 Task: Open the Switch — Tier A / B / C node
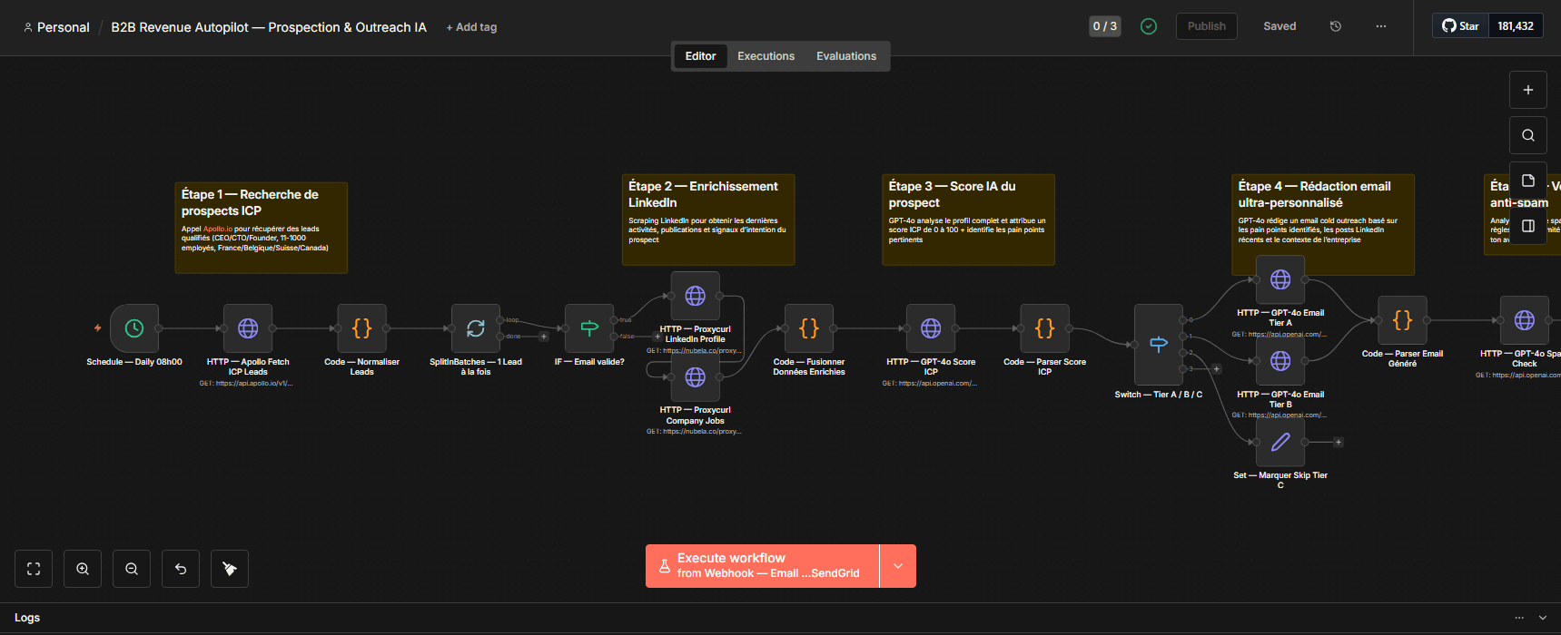click(1159, 345)
